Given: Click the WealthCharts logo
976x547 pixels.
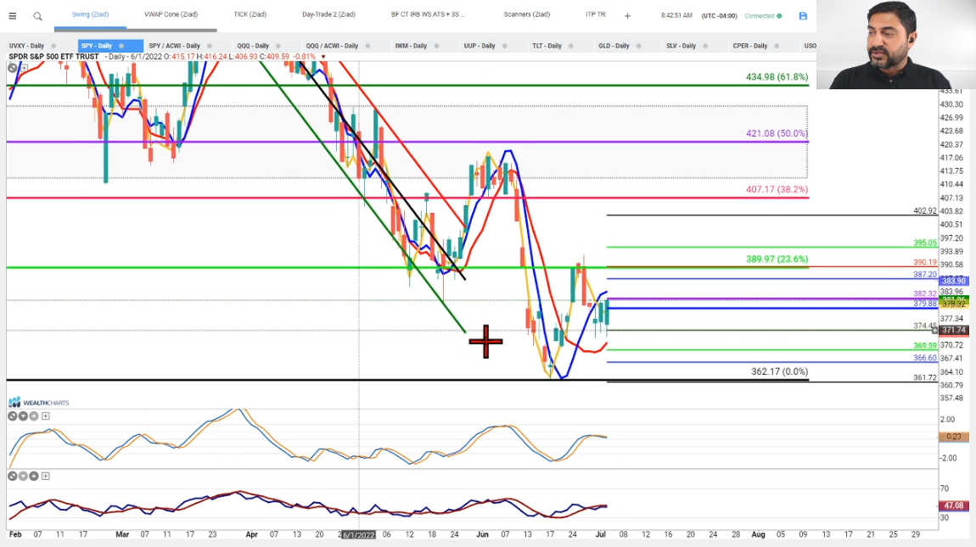Looking at the screenshot, I should point(38,403).
